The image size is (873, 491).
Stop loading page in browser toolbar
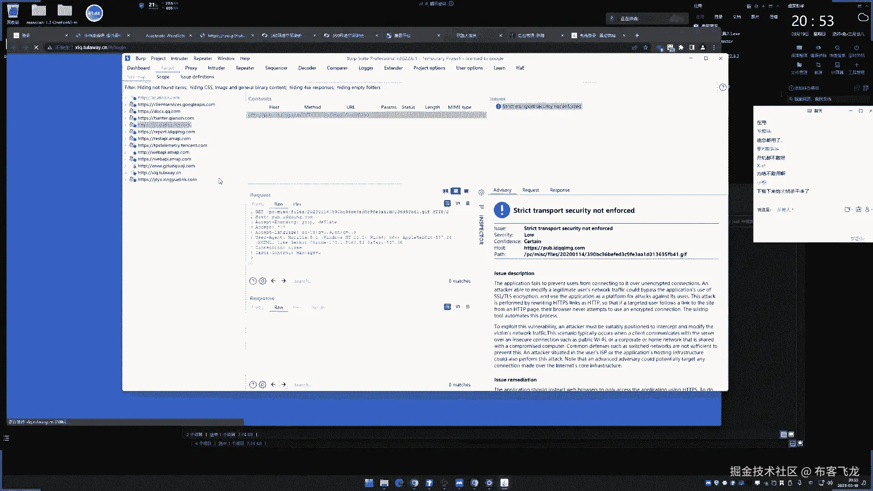coord(36,47)
